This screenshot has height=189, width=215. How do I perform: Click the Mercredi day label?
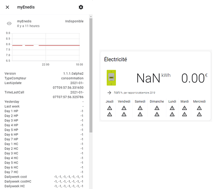coord(199,102)
